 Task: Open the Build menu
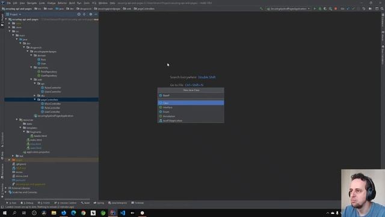pyautogui.click(x=72, y=3)
